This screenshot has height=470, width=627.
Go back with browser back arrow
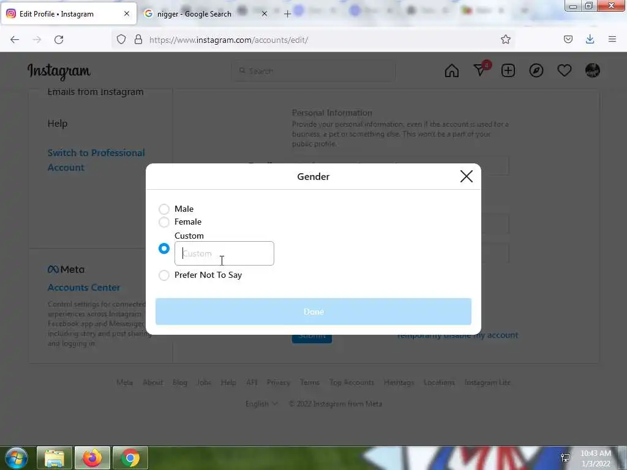(15, 40)
